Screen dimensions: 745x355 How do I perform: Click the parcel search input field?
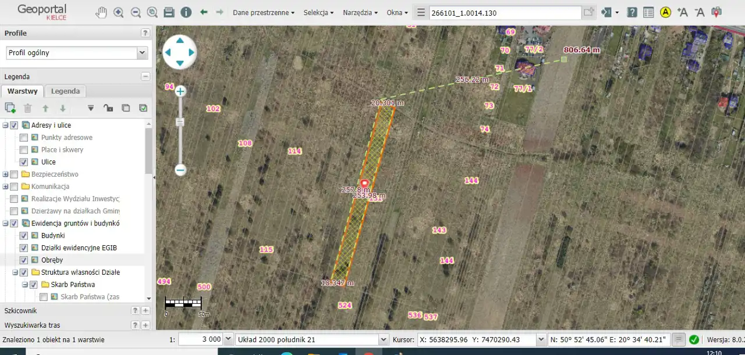point(505,12)
